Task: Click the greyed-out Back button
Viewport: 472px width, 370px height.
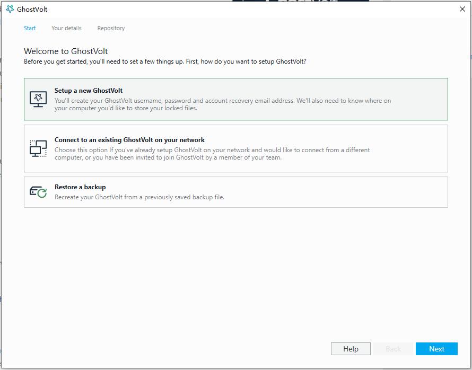Action: 393,349
